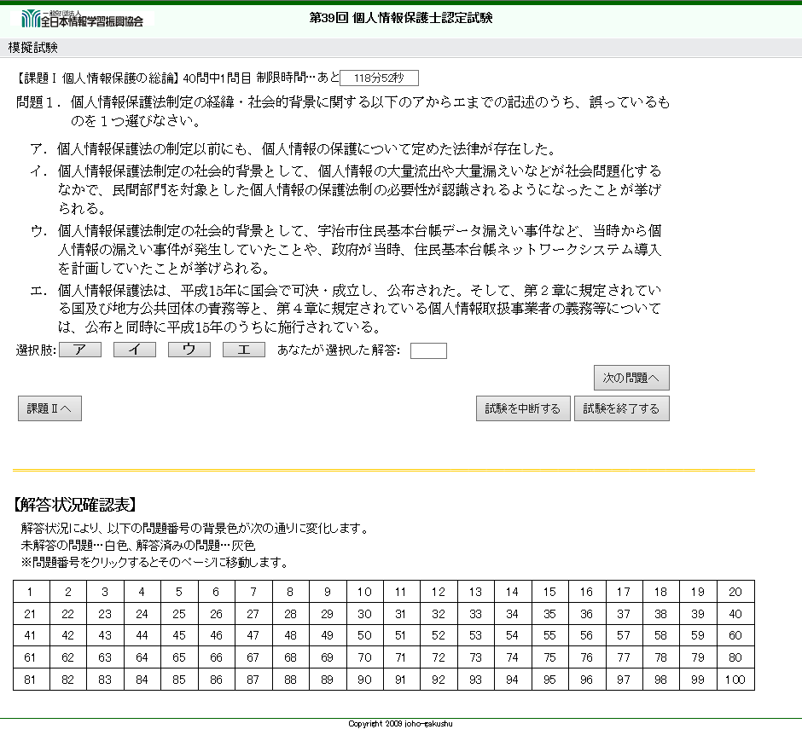
Task: Select answer choice ウ
Action: pos(189,350)
